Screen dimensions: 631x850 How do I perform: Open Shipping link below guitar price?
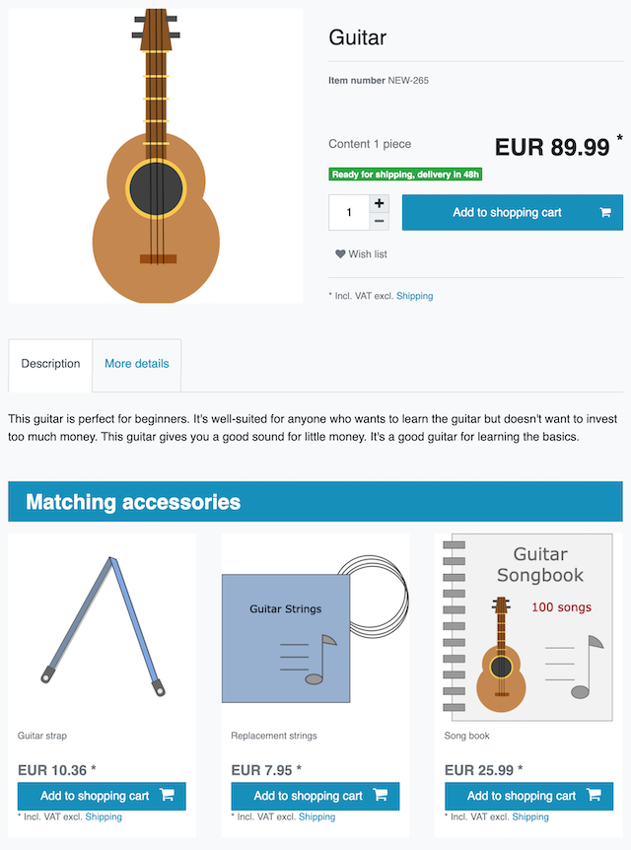point(414,296)
